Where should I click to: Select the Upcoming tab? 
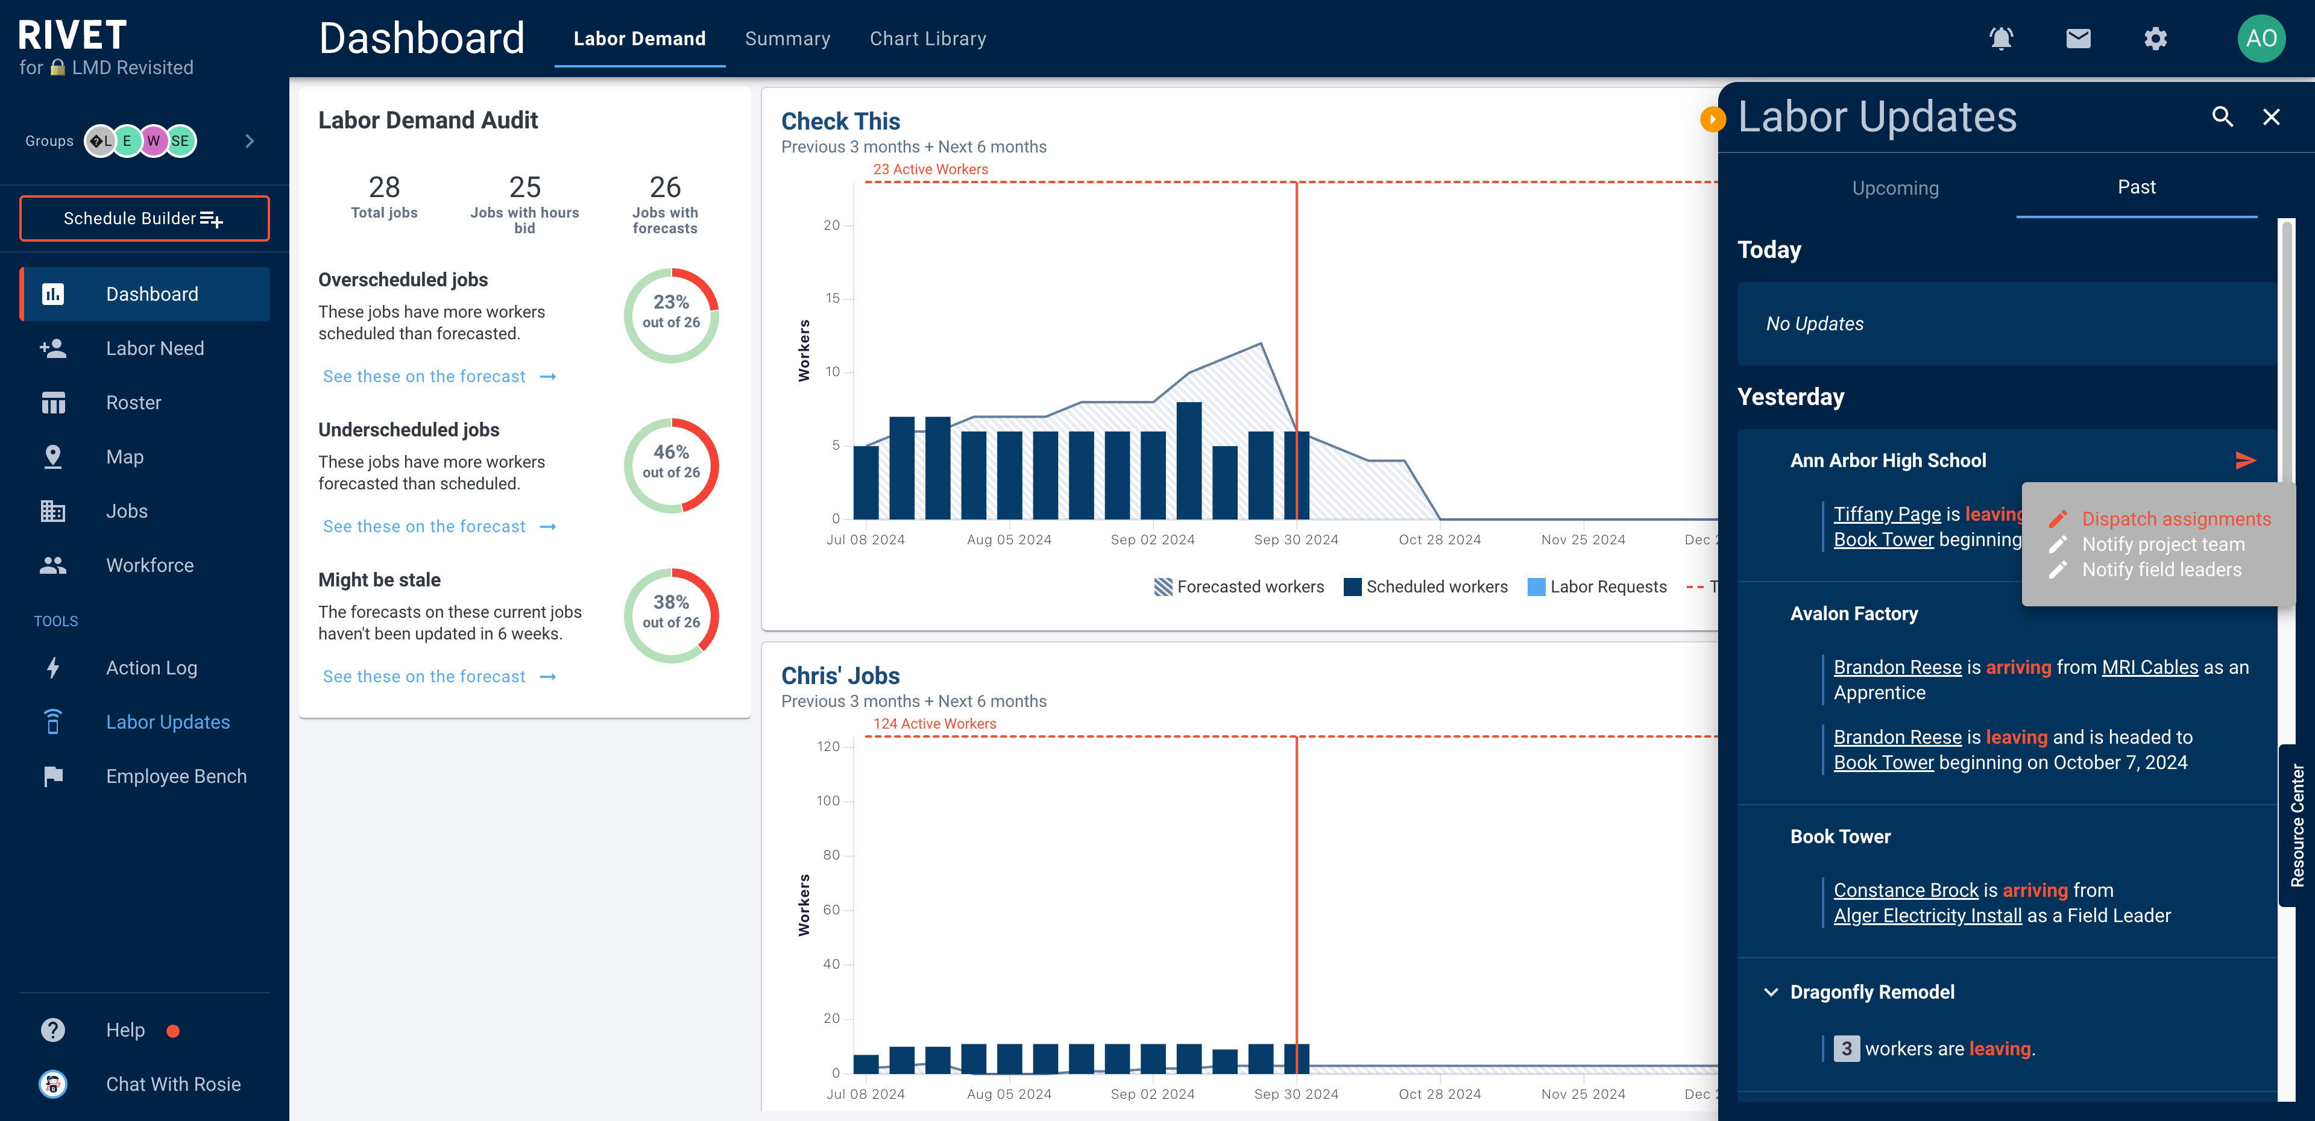point(1894,187)
